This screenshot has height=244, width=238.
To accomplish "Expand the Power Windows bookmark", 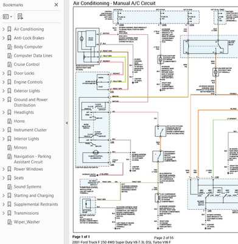I will pyautogui.click(x=3, y=169).
